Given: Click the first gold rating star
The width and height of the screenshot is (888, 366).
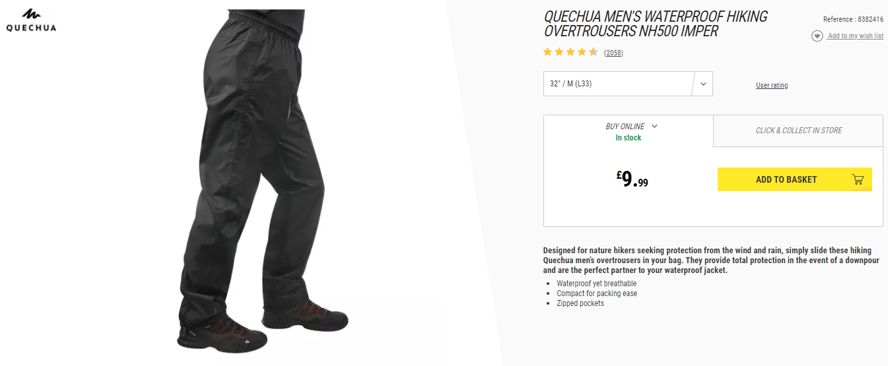Looking at the screenshot, I should point(547,52).
